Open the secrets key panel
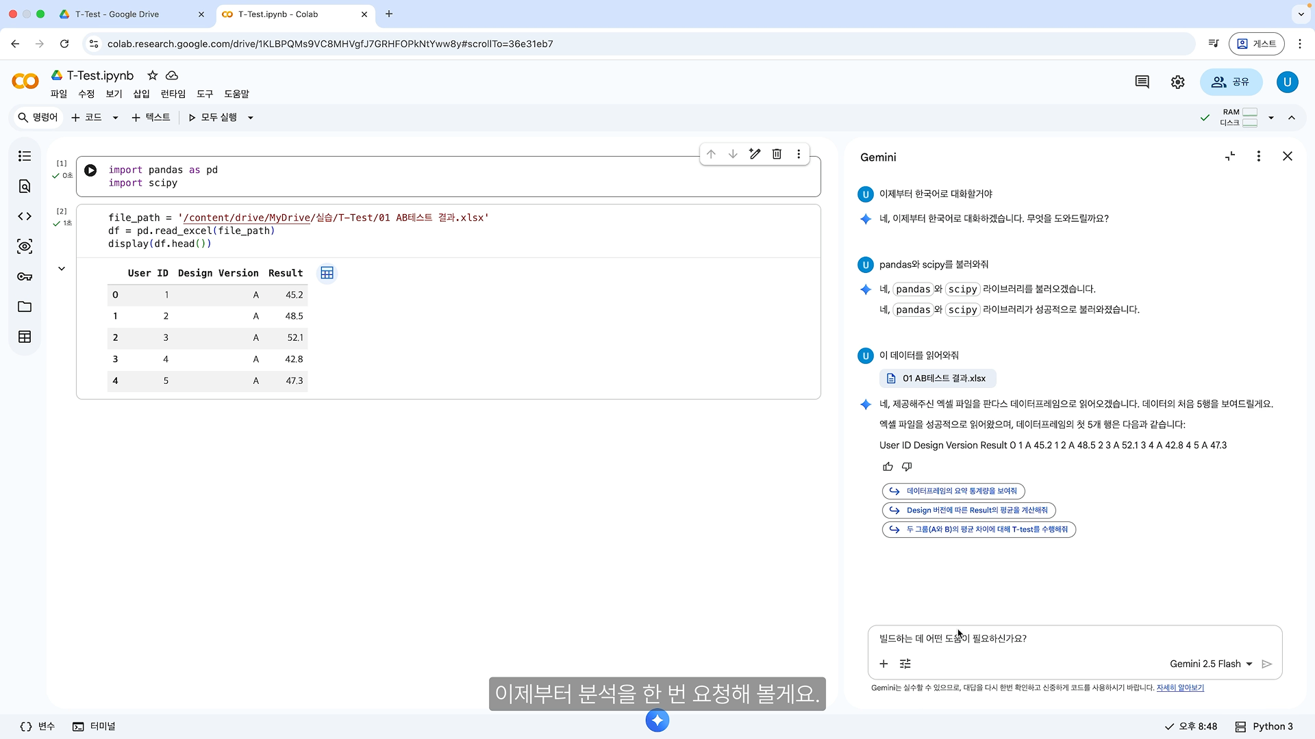This screenshot has height=739, width=1315. [x=25, y=276]
